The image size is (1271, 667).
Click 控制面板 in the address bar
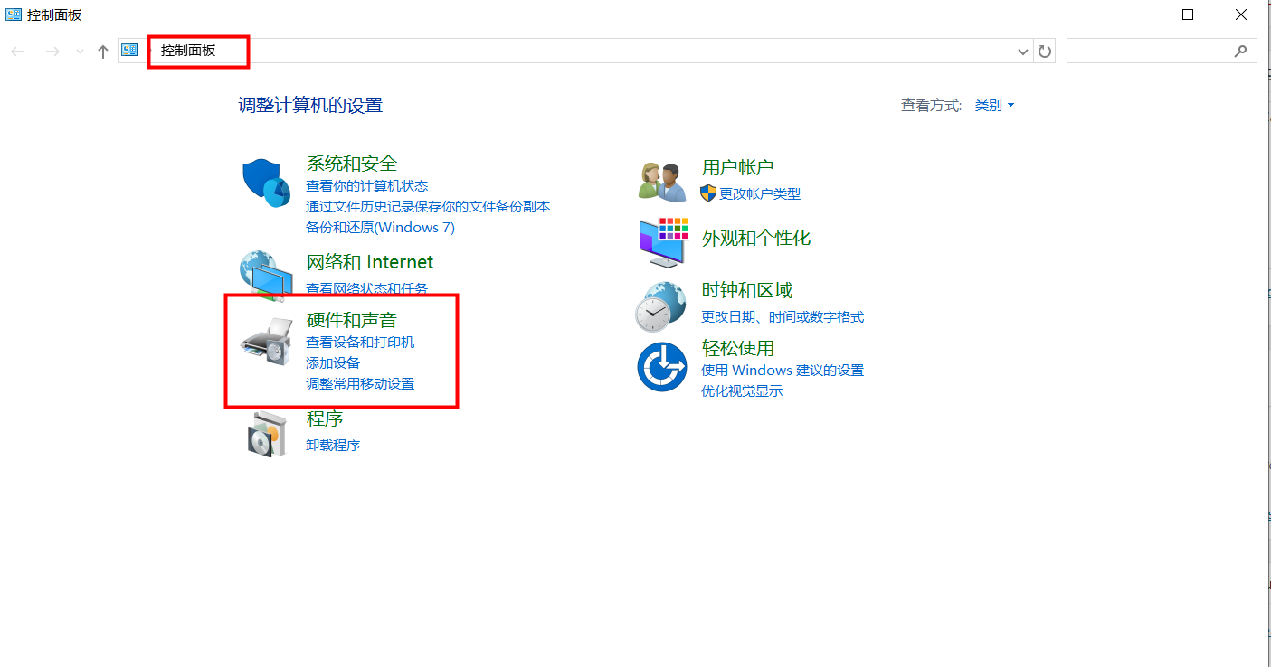click(188, 52)
